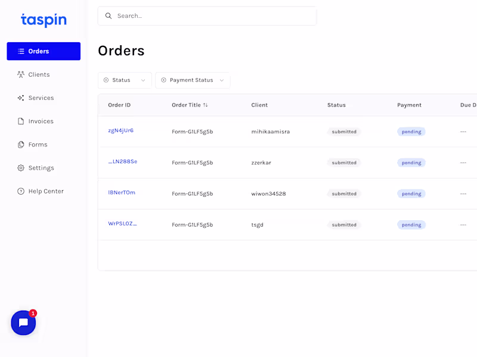Click the search magnifier icon
The image size is (477, 357).
click(108, 15)
